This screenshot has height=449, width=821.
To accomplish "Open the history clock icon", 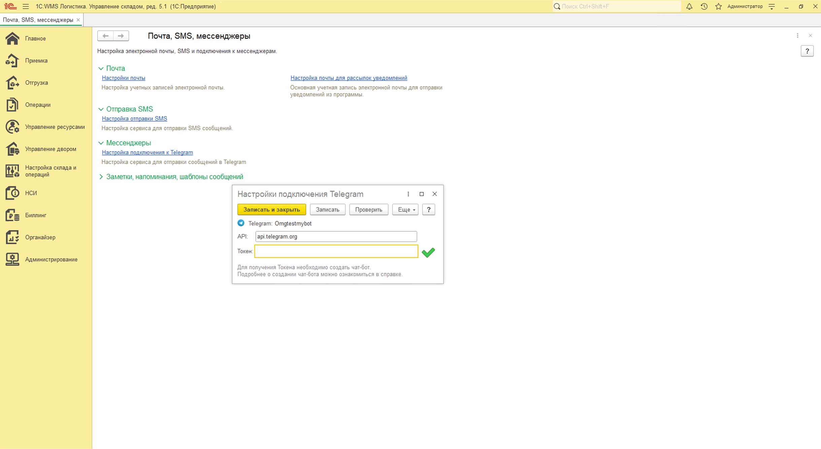I will click(x=704, y=6).
